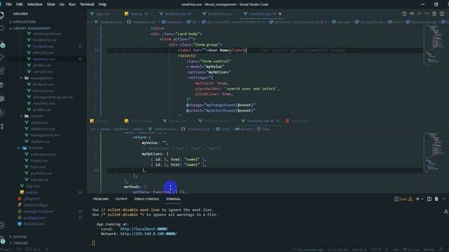Screen dimensions: 449x252
Task: Open App.vue in explorer tree
Action: (33, 186)
